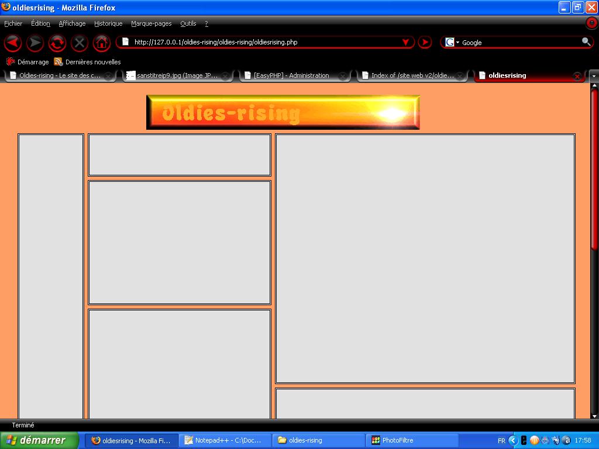Click the Oldies-rising banner image

[x=283, y=112]
